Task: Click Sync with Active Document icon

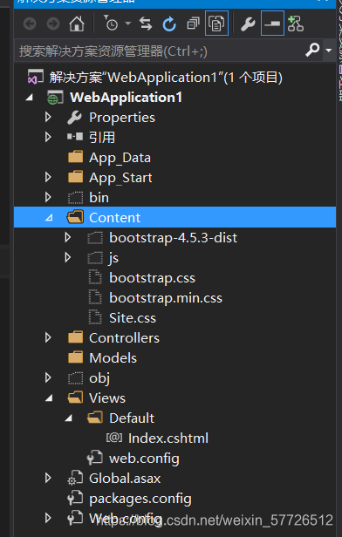Action: 146,24
